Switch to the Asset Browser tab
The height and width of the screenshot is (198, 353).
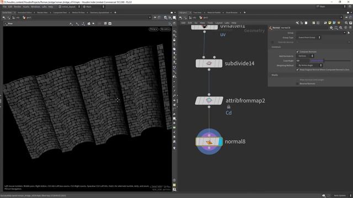pos(232,13)
